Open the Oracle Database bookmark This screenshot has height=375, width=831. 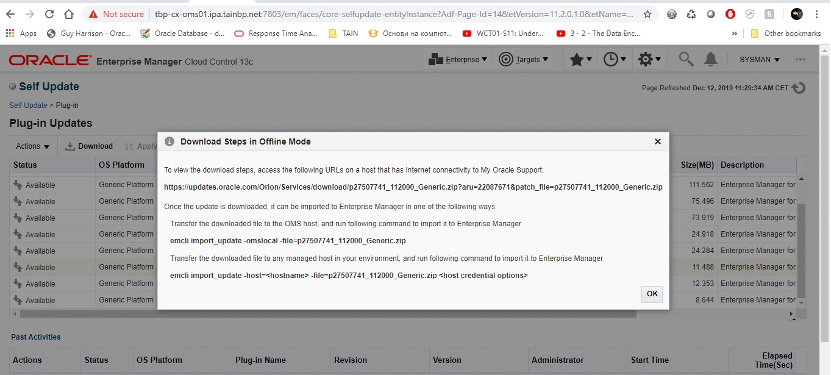tap(182, 34)
